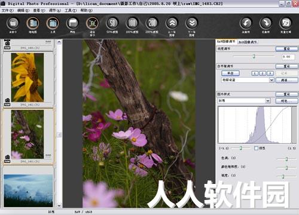Click camera icon beside the sunflower thumbnail
This screenshot has width=299, height=215.
[7, 100]
